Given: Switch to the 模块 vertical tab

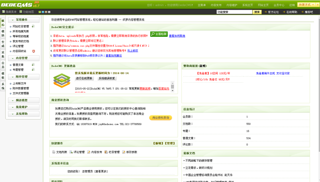Looking at the screenshot, I should (x=3, y=33).
